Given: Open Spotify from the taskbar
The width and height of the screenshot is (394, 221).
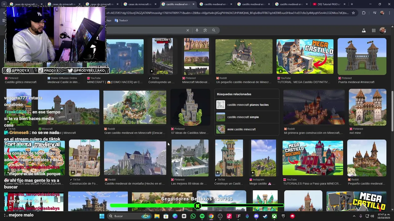Looking at the screenshot, I should 202,216.
